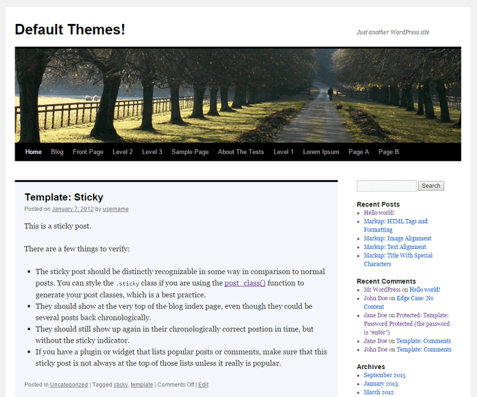Image resolution: width=477 pixels, height=397 pixels.
Task: Open the March 2012 archive
Action: (x=379, y=392)
